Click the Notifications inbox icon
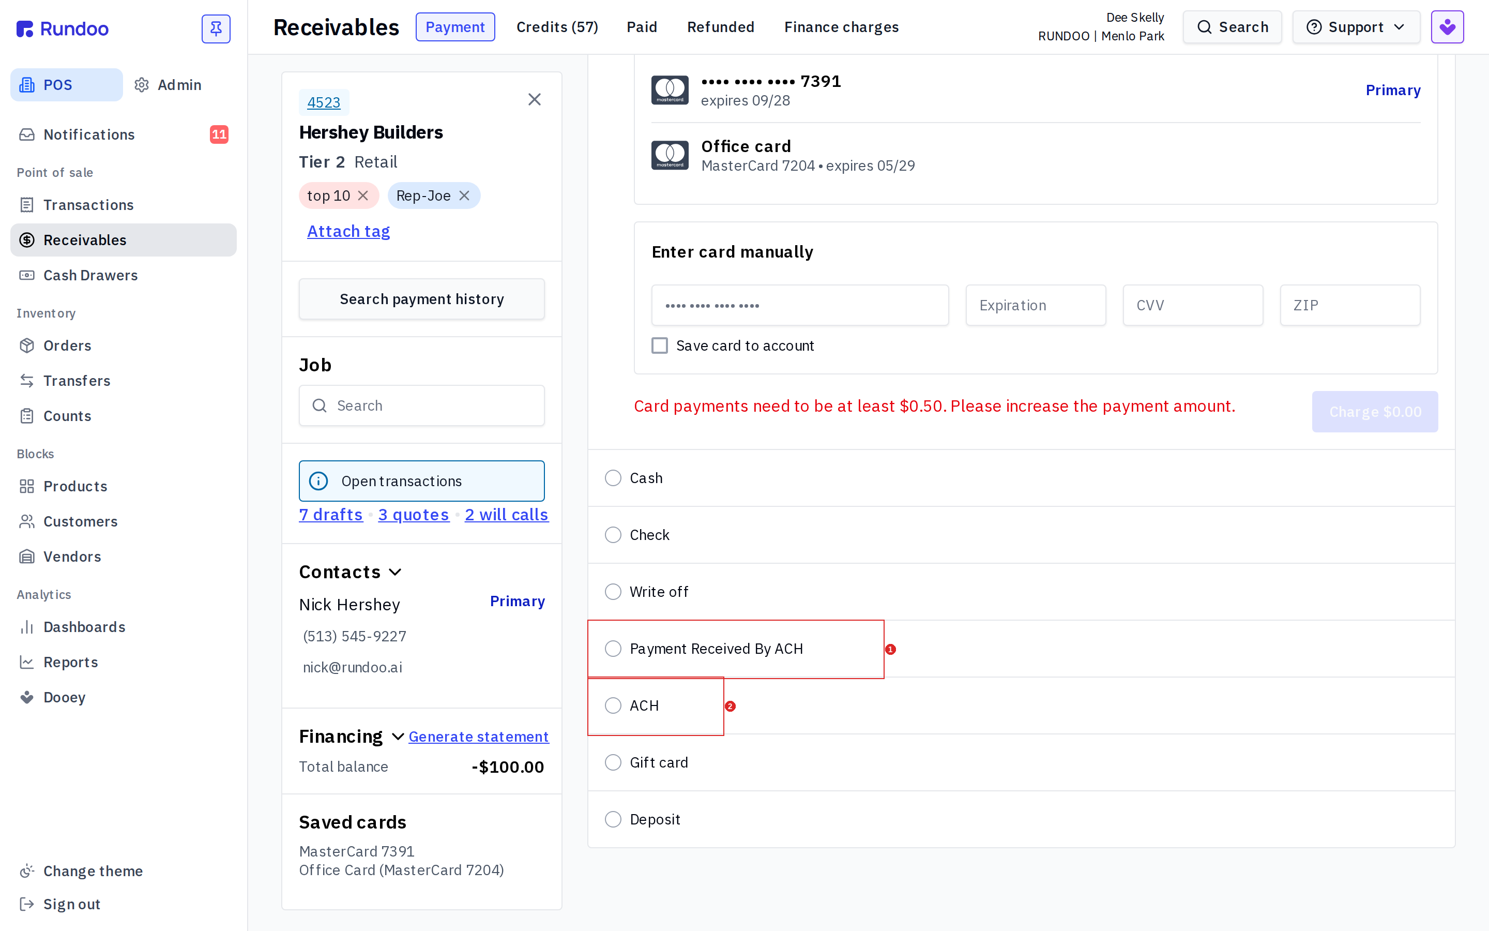The width and height of the screenshot is (1489, 931). coord(26,134)
